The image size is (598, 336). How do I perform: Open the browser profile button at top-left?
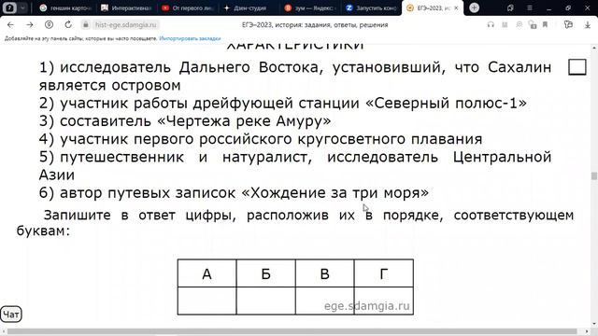point(9,7)
